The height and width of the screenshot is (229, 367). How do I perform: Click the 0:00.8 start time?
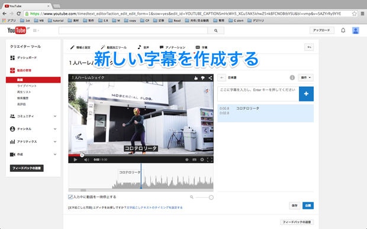point(224,109)
